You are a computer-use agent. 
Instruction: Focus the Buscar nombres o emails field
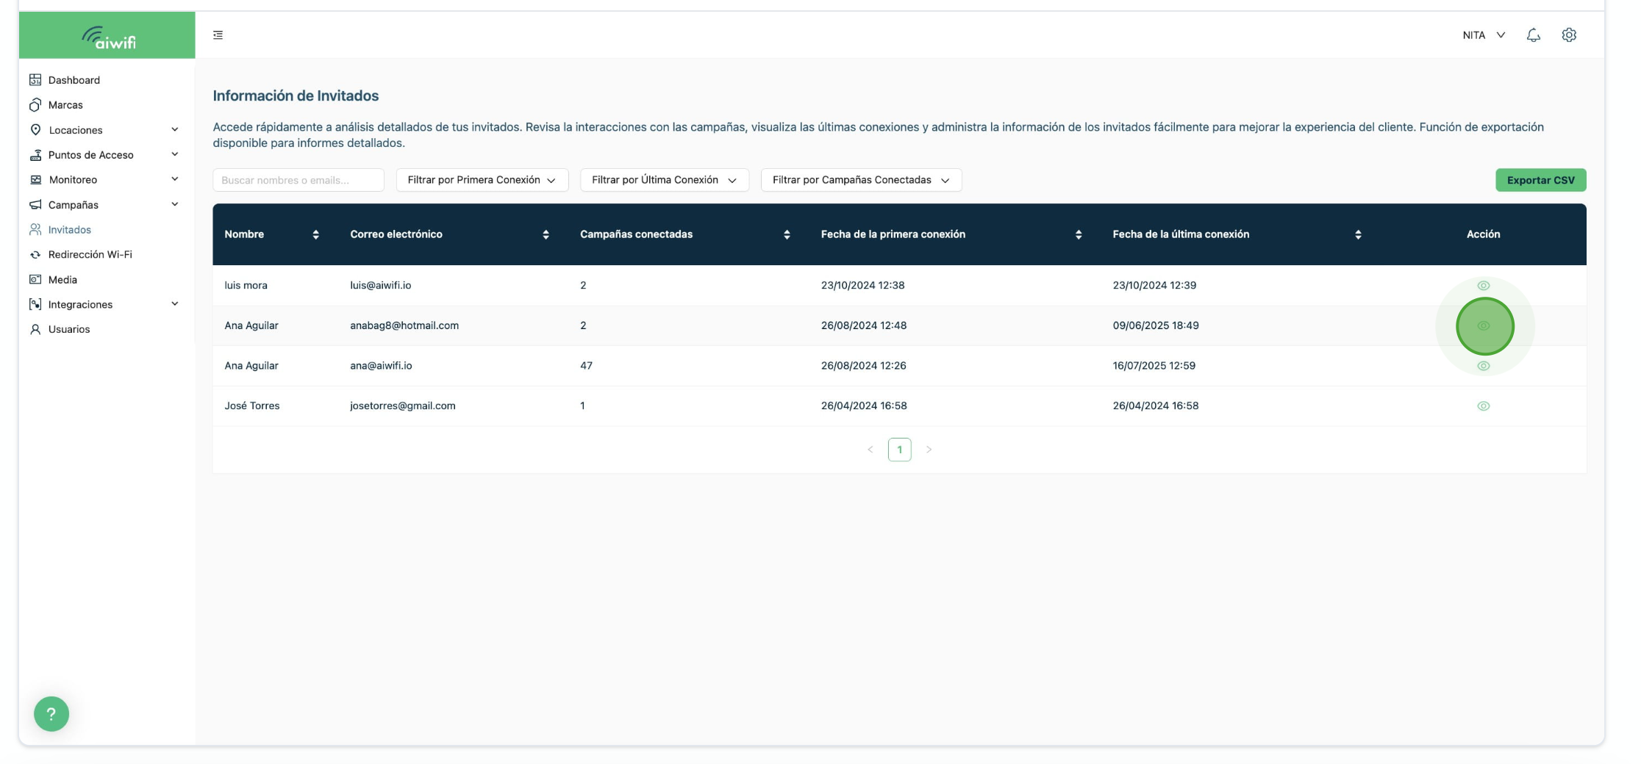298,180
